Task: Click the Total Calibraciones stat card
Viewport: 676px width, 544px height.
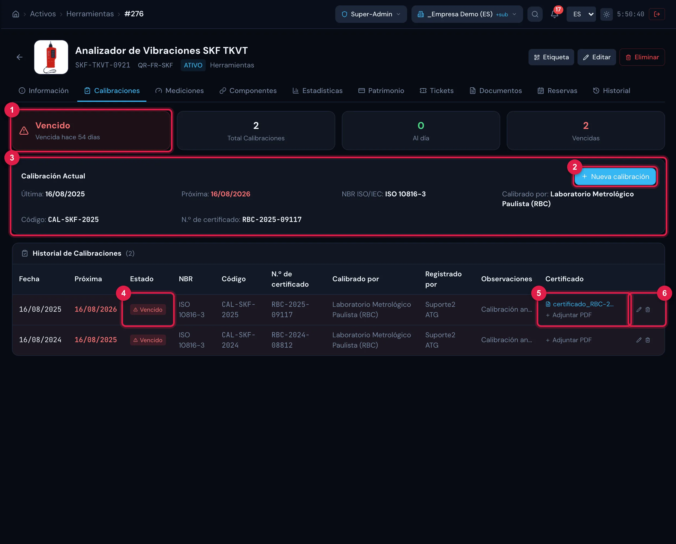Action: tap(256, 131)
